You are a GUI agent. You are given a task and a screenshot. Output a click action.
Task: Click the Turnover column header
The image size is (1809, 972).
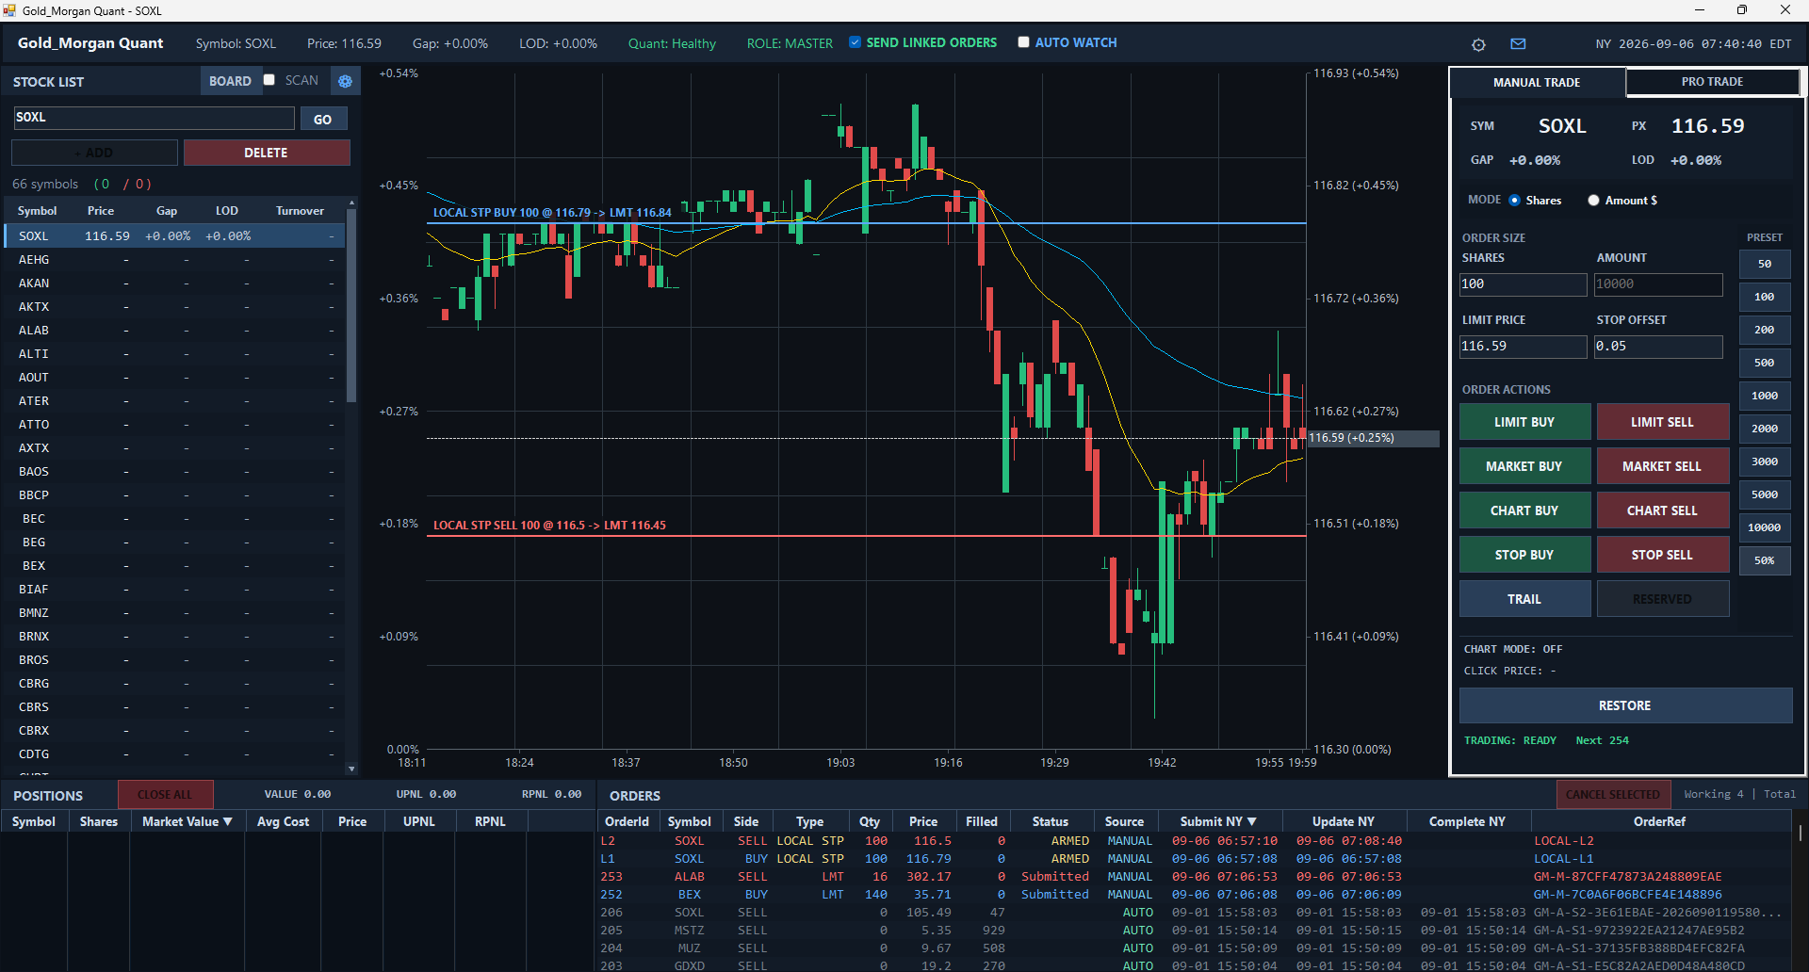coord(300,211)
